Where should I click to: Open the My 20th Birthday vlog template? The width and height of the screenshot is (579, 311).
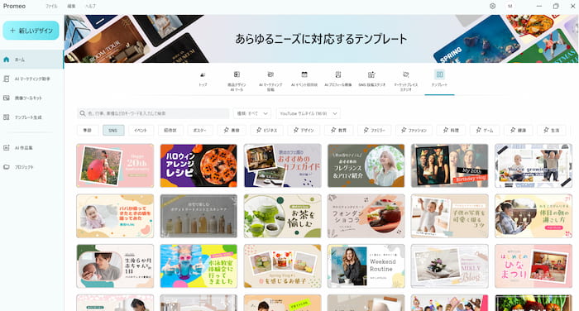[x=450, y=165]
